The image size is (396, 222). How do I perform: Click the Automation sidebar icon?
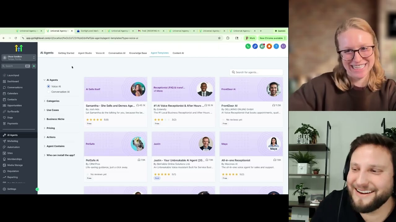(4, 147)
